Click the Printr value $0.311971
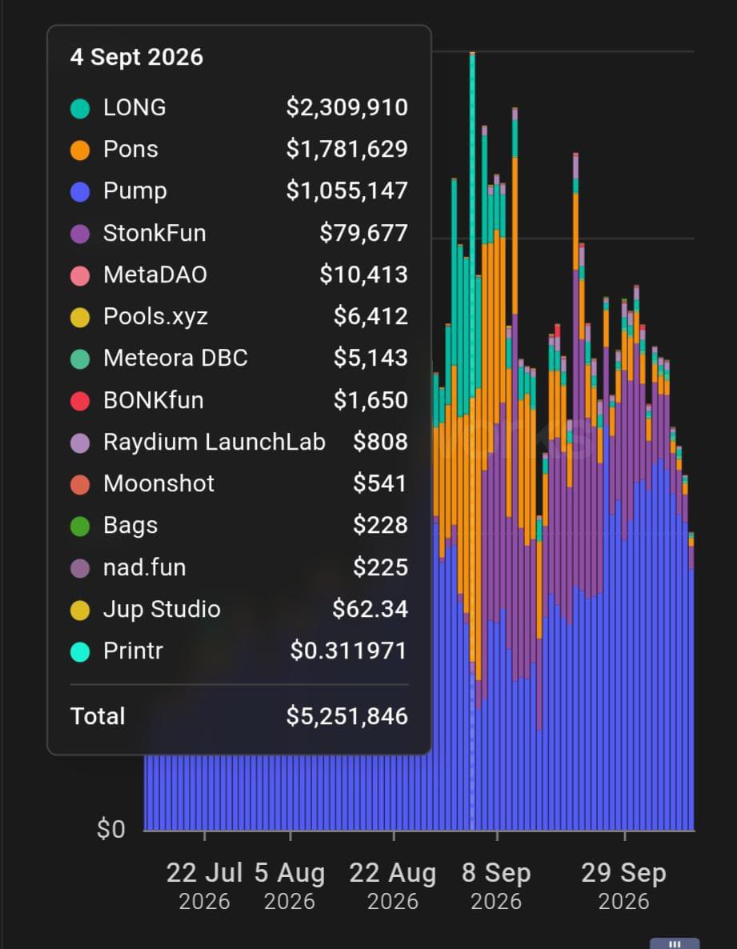 349,651
